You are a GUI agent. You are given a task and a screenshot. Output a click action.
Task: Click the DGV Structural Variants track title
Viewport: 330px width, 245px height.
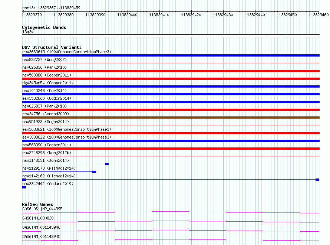tap(52, 47)
